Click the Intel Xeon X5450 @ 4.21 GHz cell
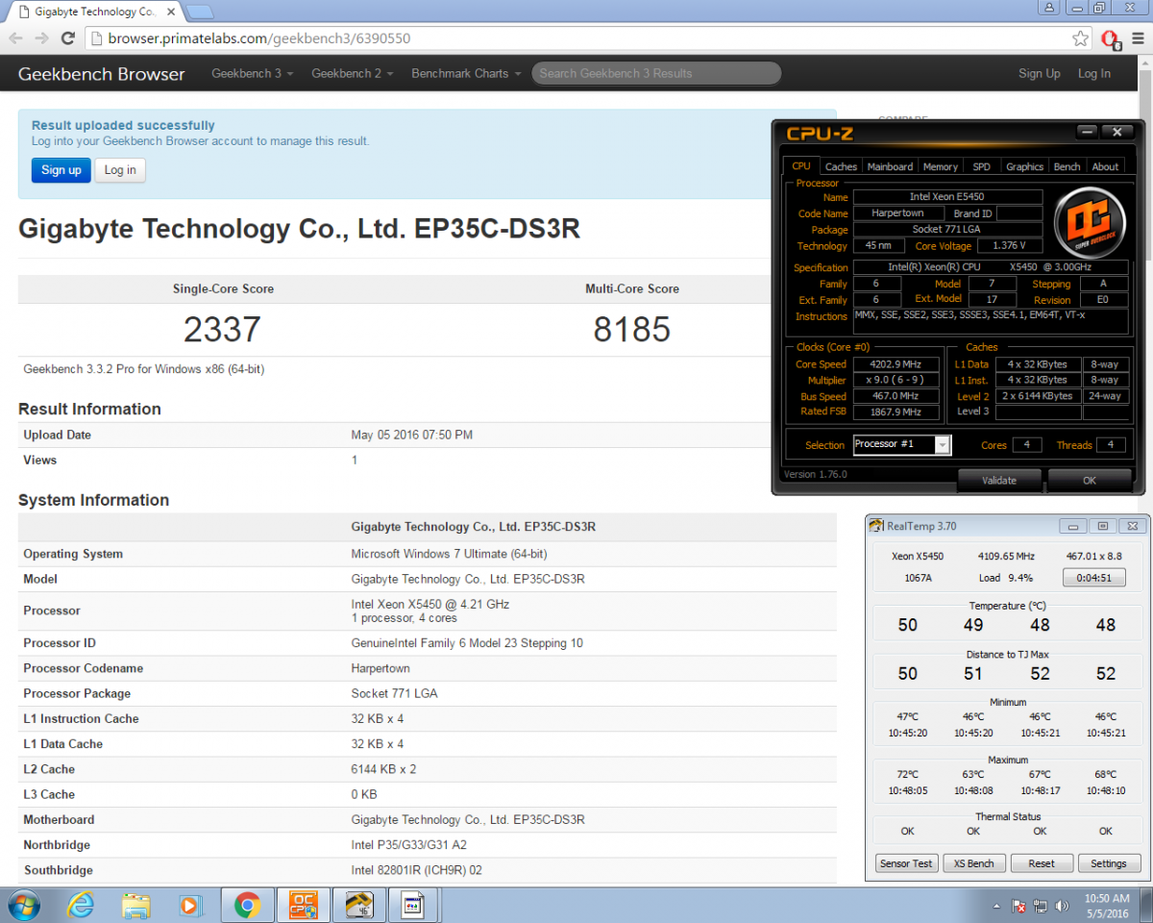This screenshot has height=923, width=1153. pos(429,604)
